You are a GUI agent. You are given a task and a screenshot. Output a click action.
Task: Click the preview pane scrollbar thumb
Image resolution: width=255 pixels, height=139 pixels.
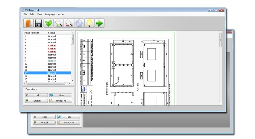point(221,40)
